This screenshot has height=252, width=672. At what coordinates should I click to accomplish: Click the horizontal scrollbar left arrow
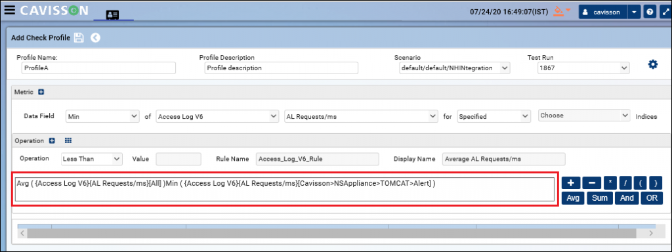click(x=22, y=234)
